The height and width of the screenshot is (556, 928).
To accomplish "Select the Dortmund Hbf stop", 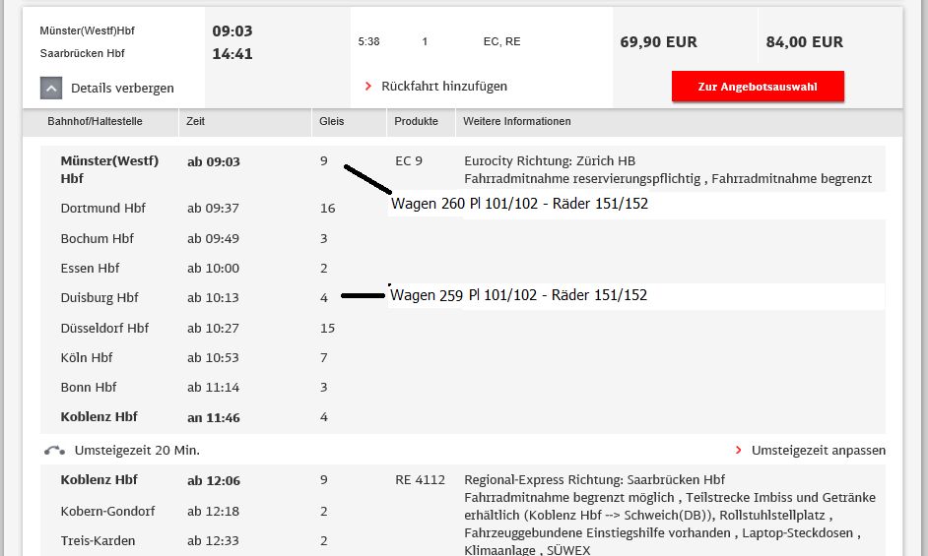I will click(x=102, y=209).
